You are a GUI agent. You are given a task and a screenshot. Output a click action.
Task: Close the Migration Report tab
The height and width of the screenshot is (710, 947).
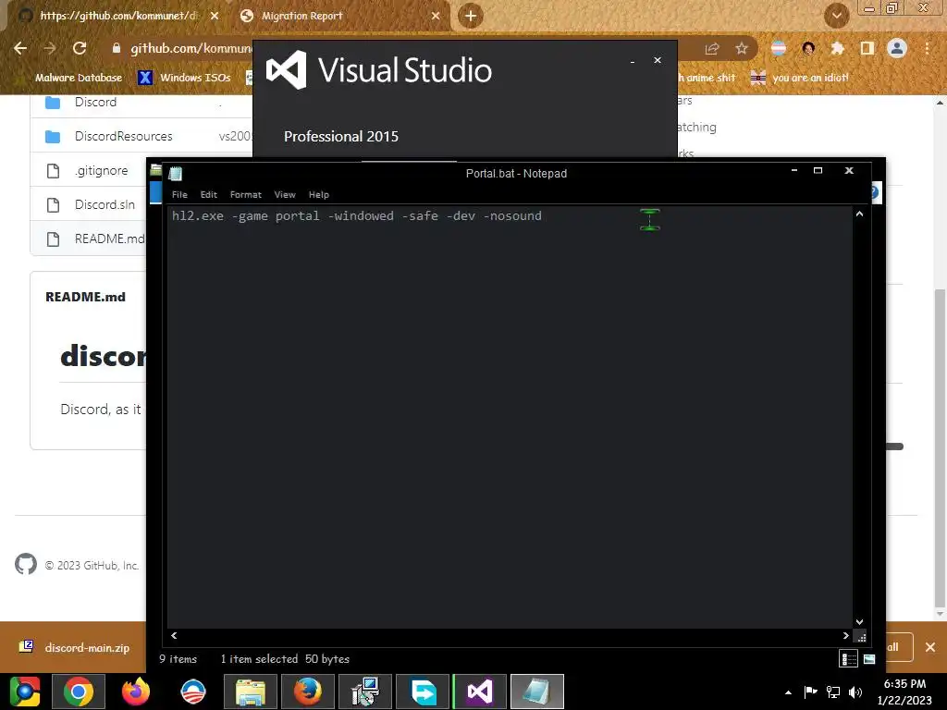click(436, 16)
